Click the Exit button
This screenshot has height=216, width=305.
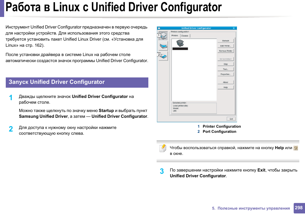pyautogui.click(x=231, y=119)
